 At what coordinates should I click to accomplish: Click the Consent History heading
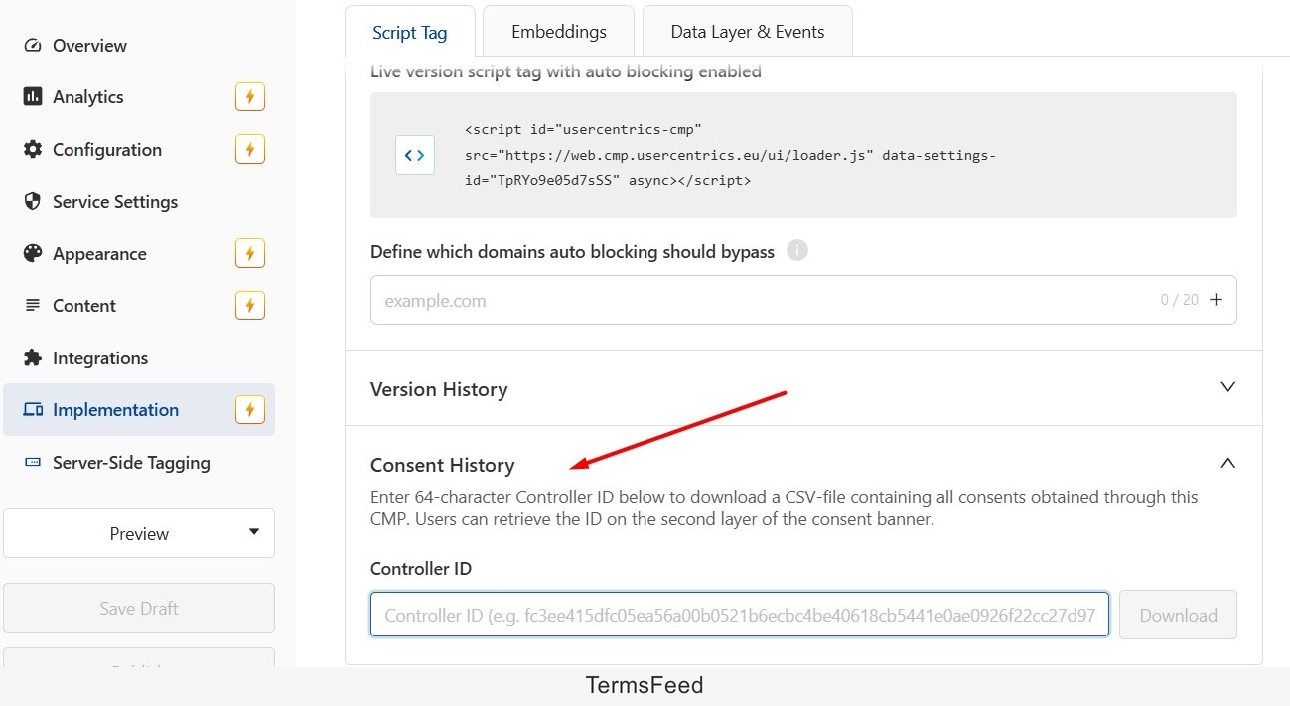[x=442, y=465]
